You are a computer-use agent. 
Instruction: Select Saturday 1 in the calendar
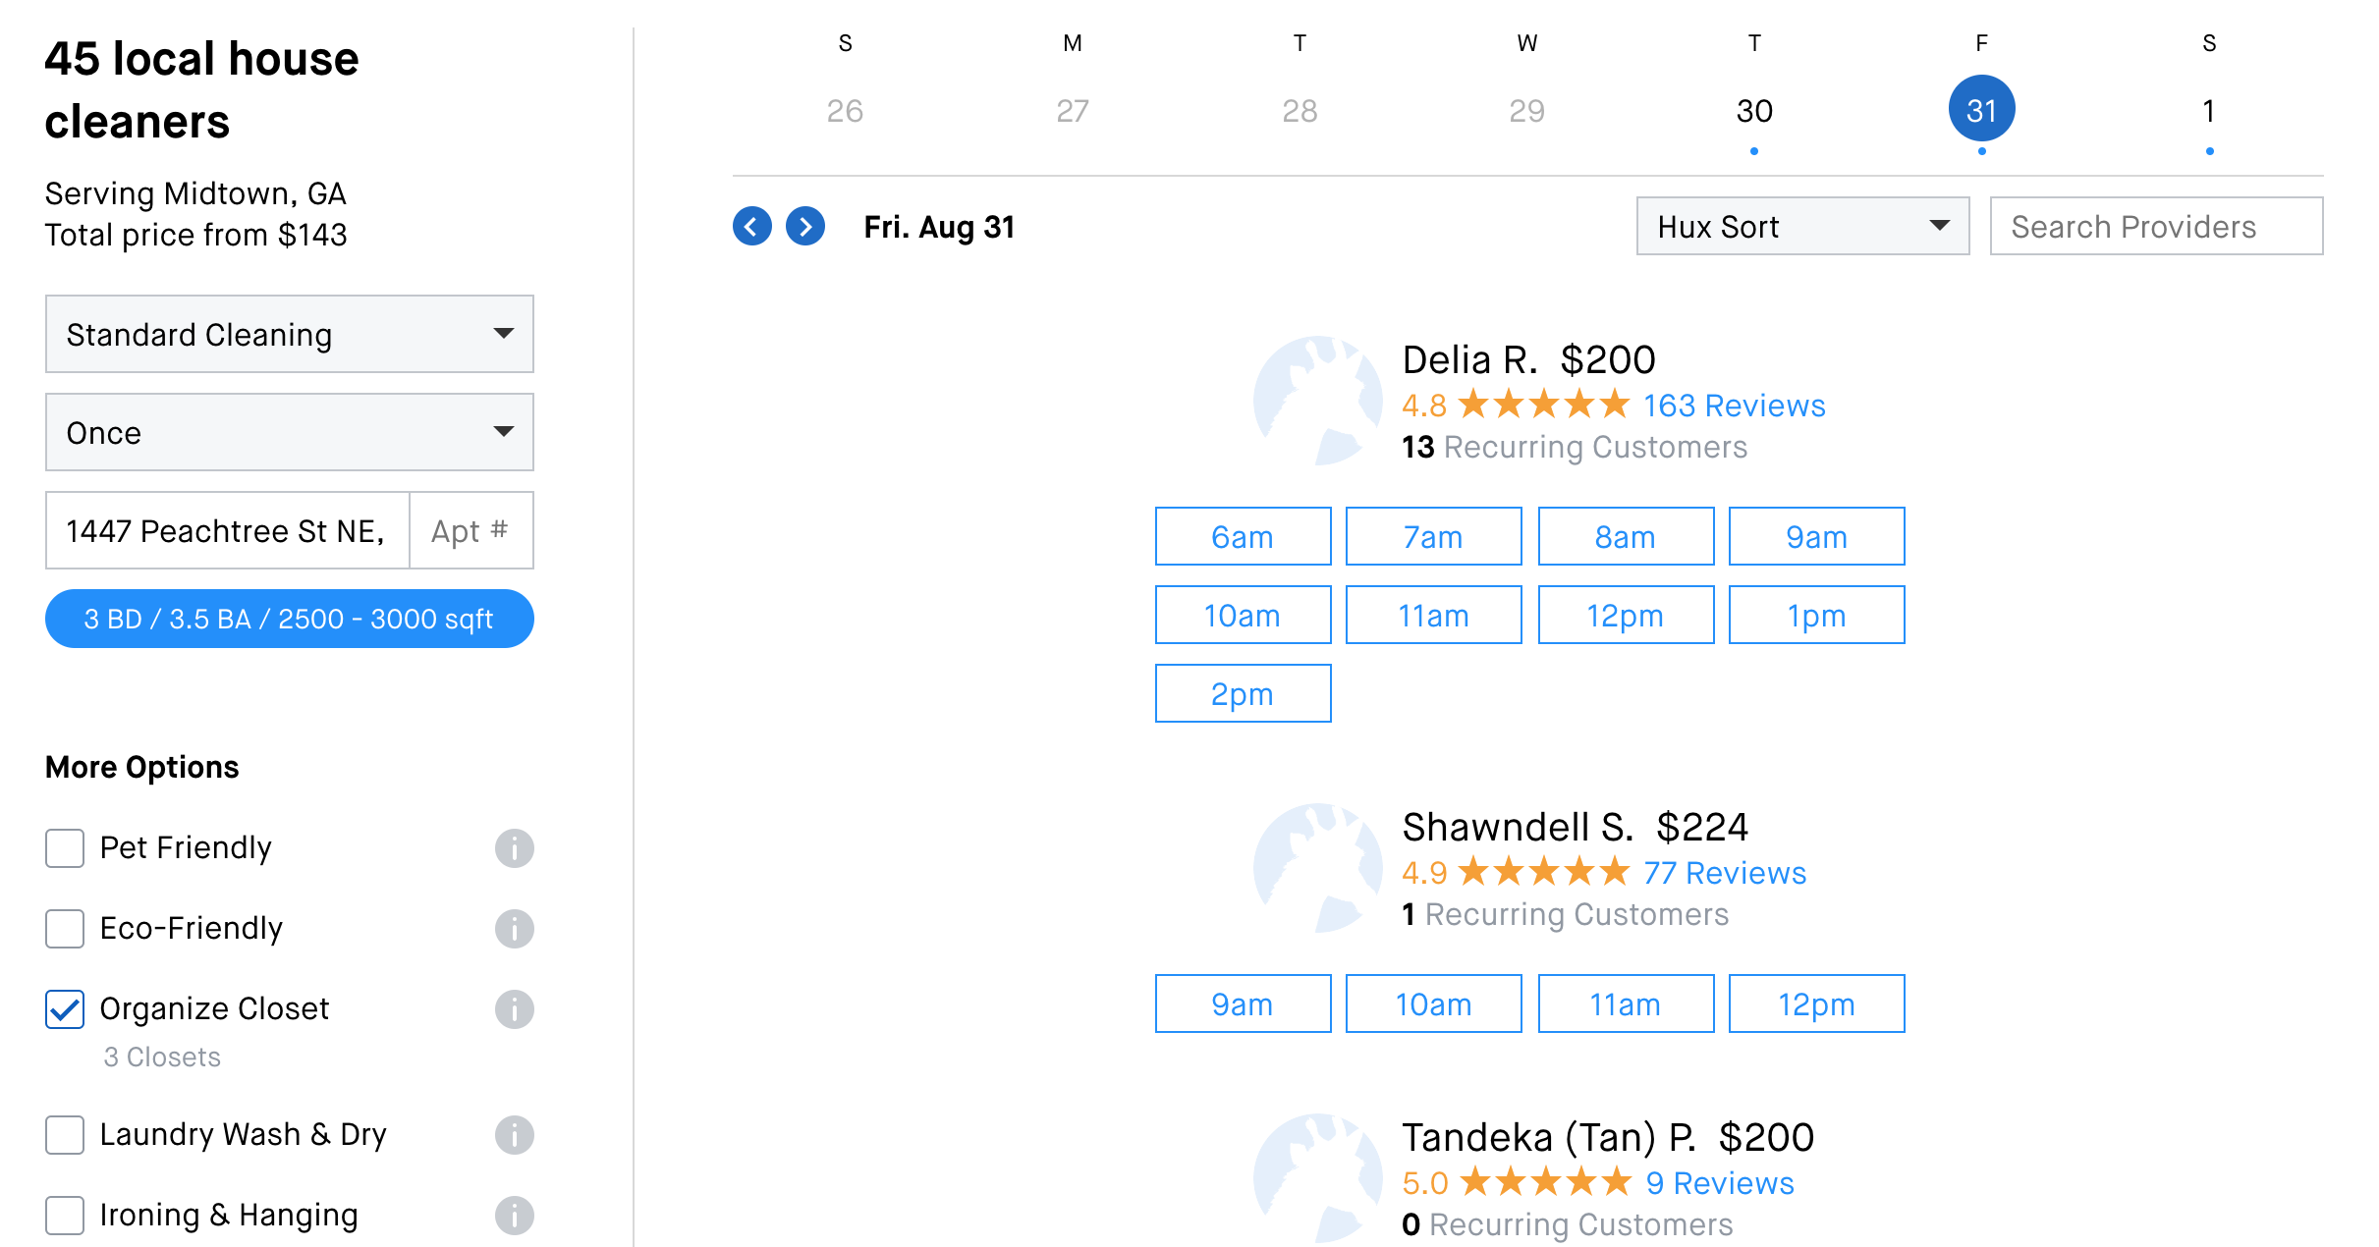point(2208,111)
